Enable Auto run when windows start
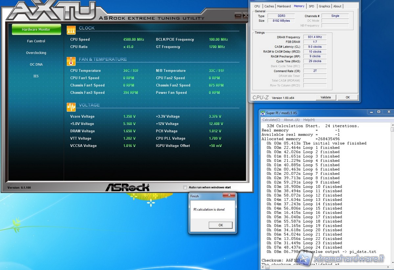 (185, 187)
